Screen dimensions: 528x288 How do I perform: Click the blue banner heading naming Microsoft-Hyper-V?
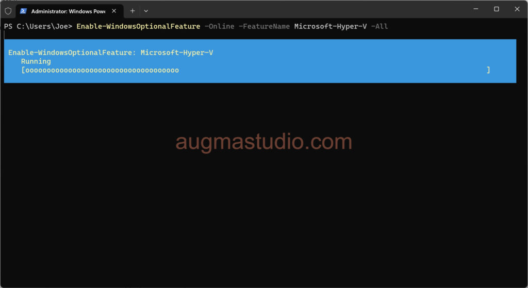point(110,53)
